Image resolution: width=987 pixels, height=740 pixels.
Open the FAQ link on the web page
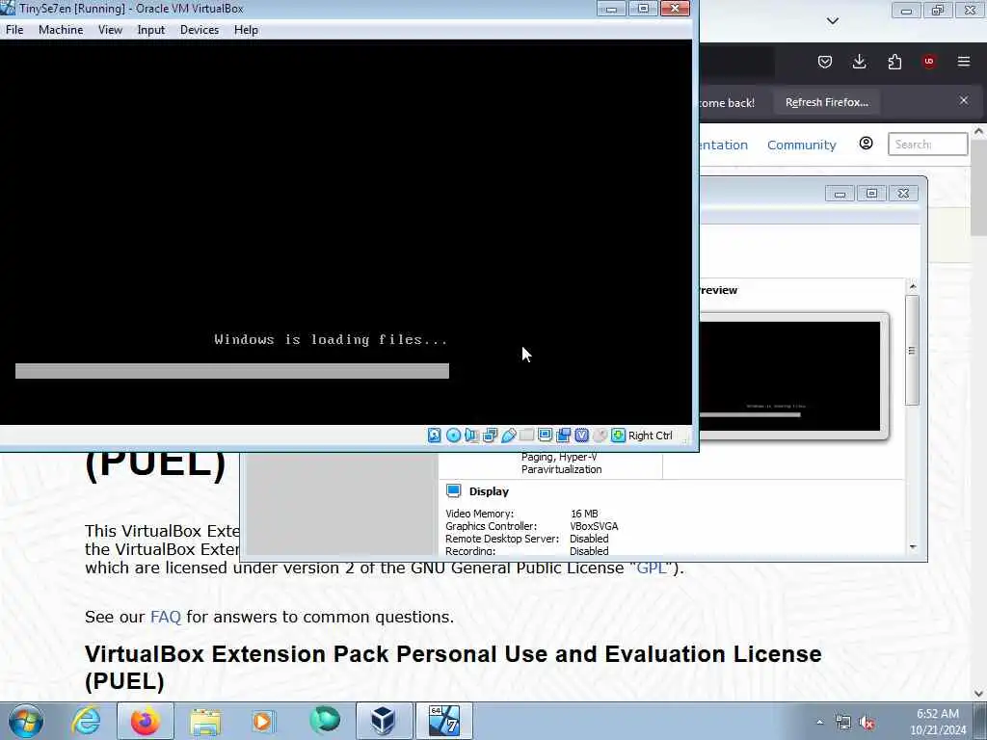coord(166,617)
